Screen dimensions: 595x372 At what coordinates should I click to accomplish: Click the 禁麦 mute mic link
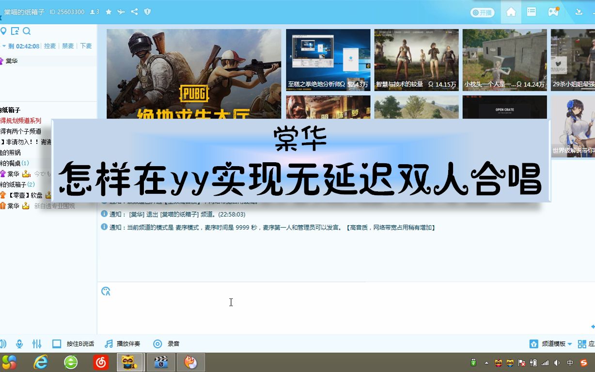[68, 46]
